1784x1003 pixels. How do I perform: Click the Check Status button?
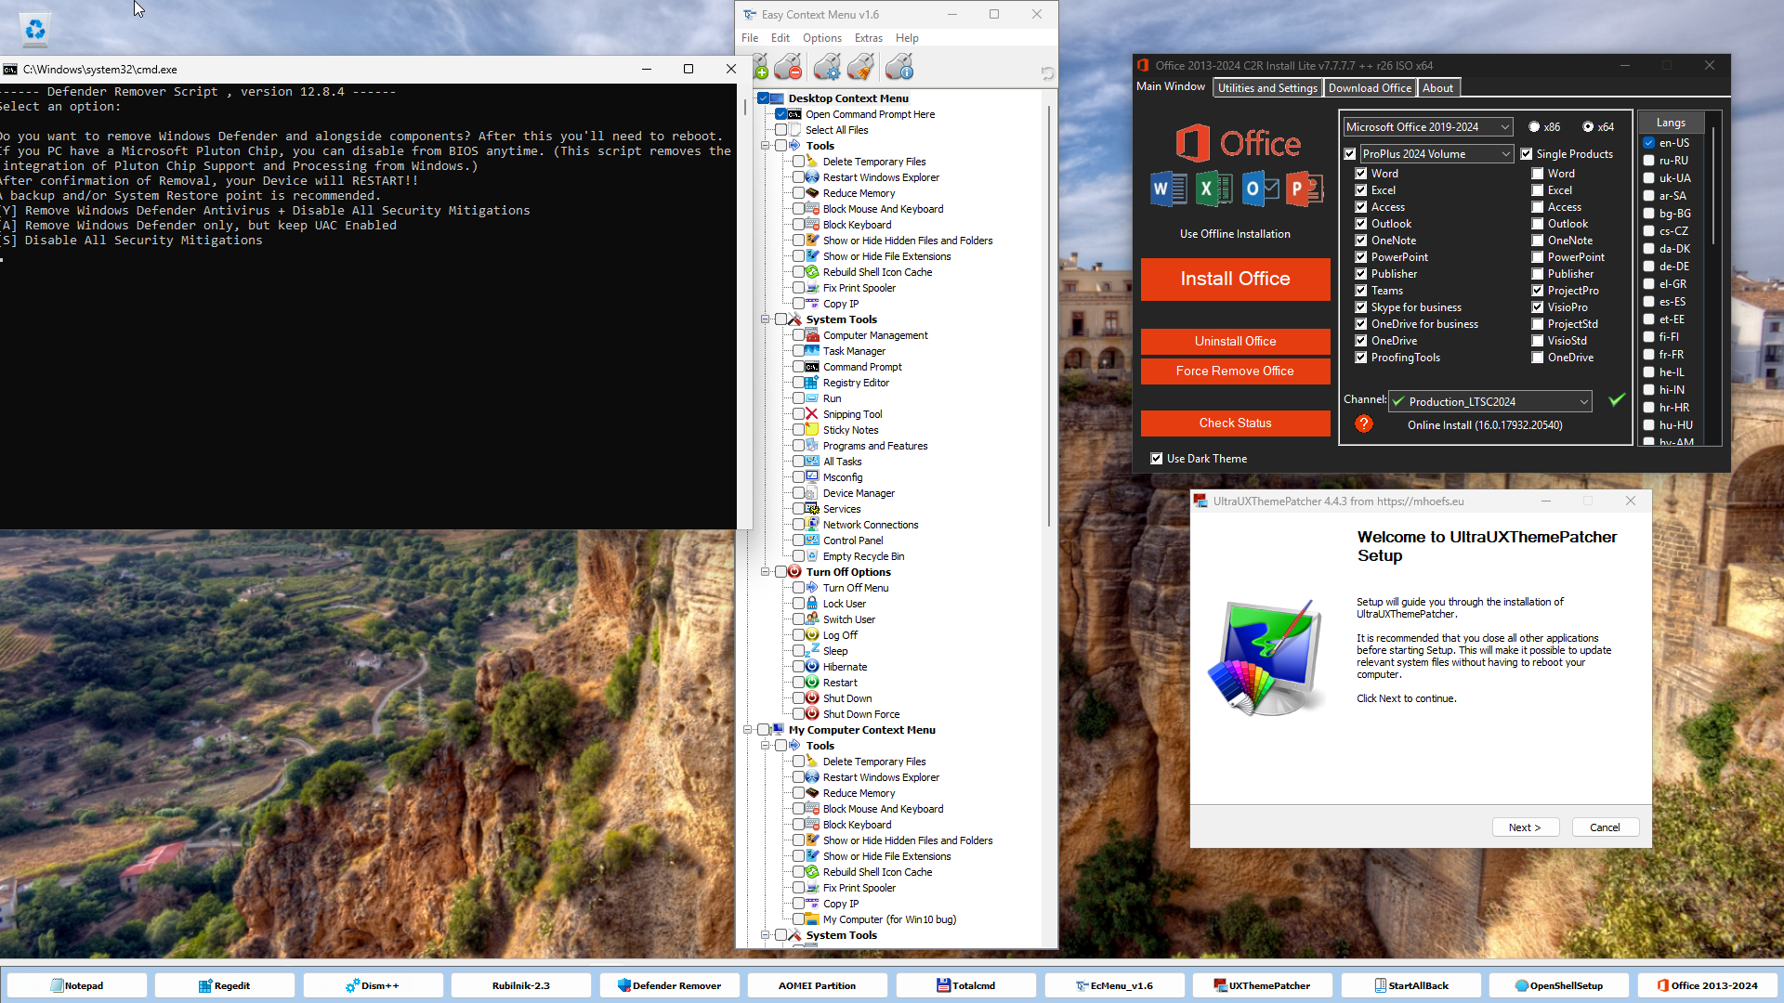[1235, 423]
